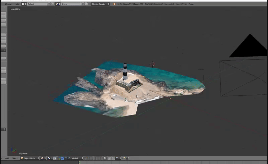Open the pivot point dropdown
This screenshot has height=164, width=268.
50,158
